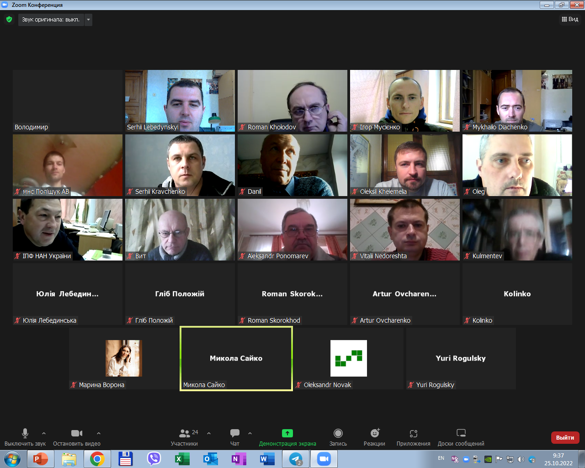
Task: Open the Windows Start menu
Action: (x=12, y=459)
